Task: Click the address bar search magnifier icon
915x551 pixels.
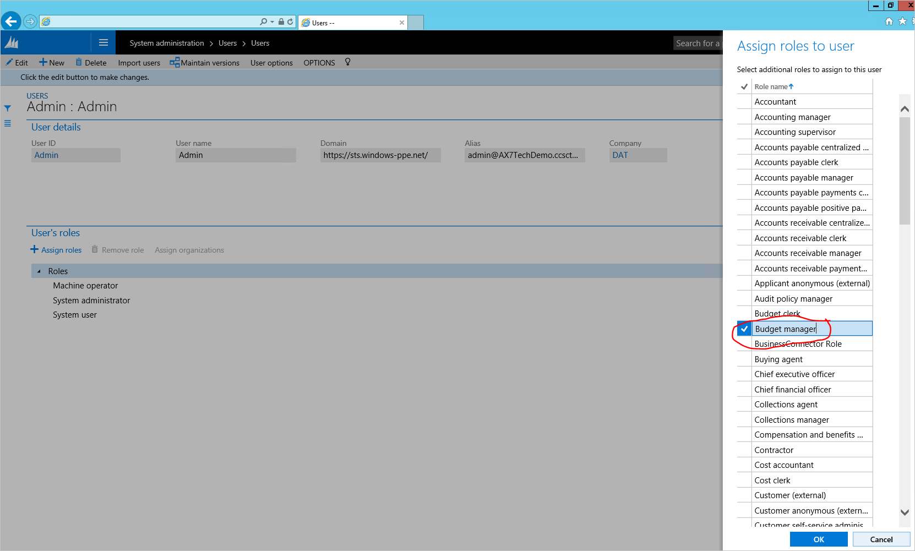Action: click(x=264, y=22)
